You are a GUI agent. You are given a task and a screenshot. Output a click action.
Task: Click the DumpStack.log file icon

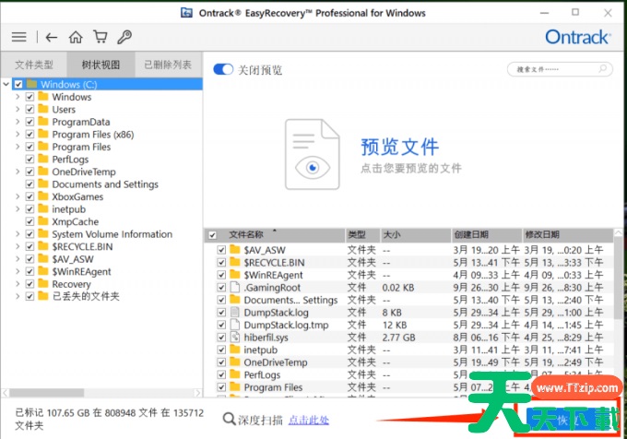point(235,312)
